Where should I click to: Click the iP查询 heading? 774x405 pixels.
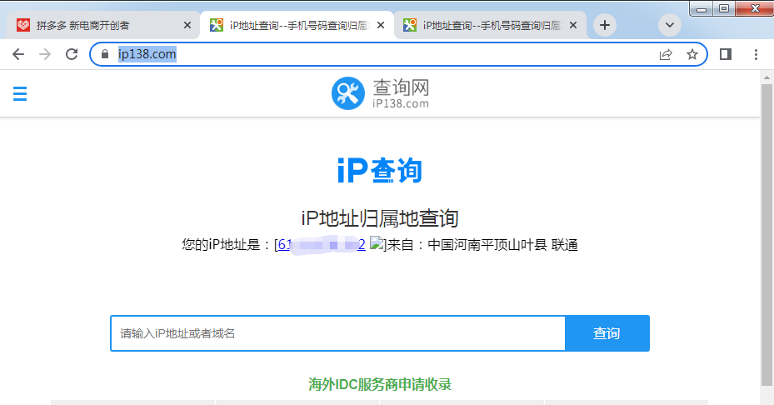[x=380, y=171]
